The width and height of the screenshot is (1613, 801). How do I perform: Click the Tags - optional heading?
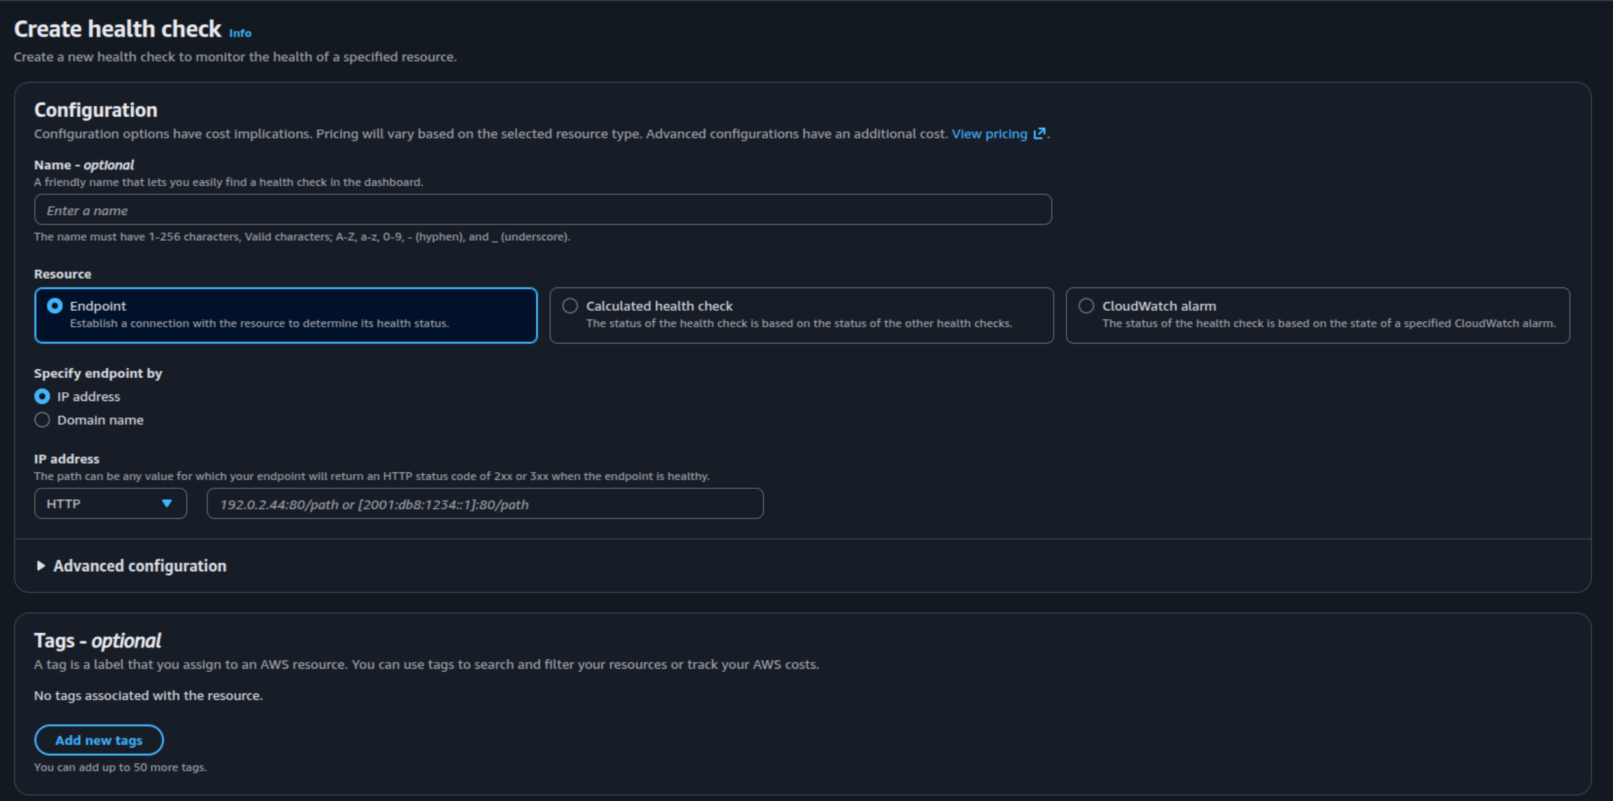[97, 641]
